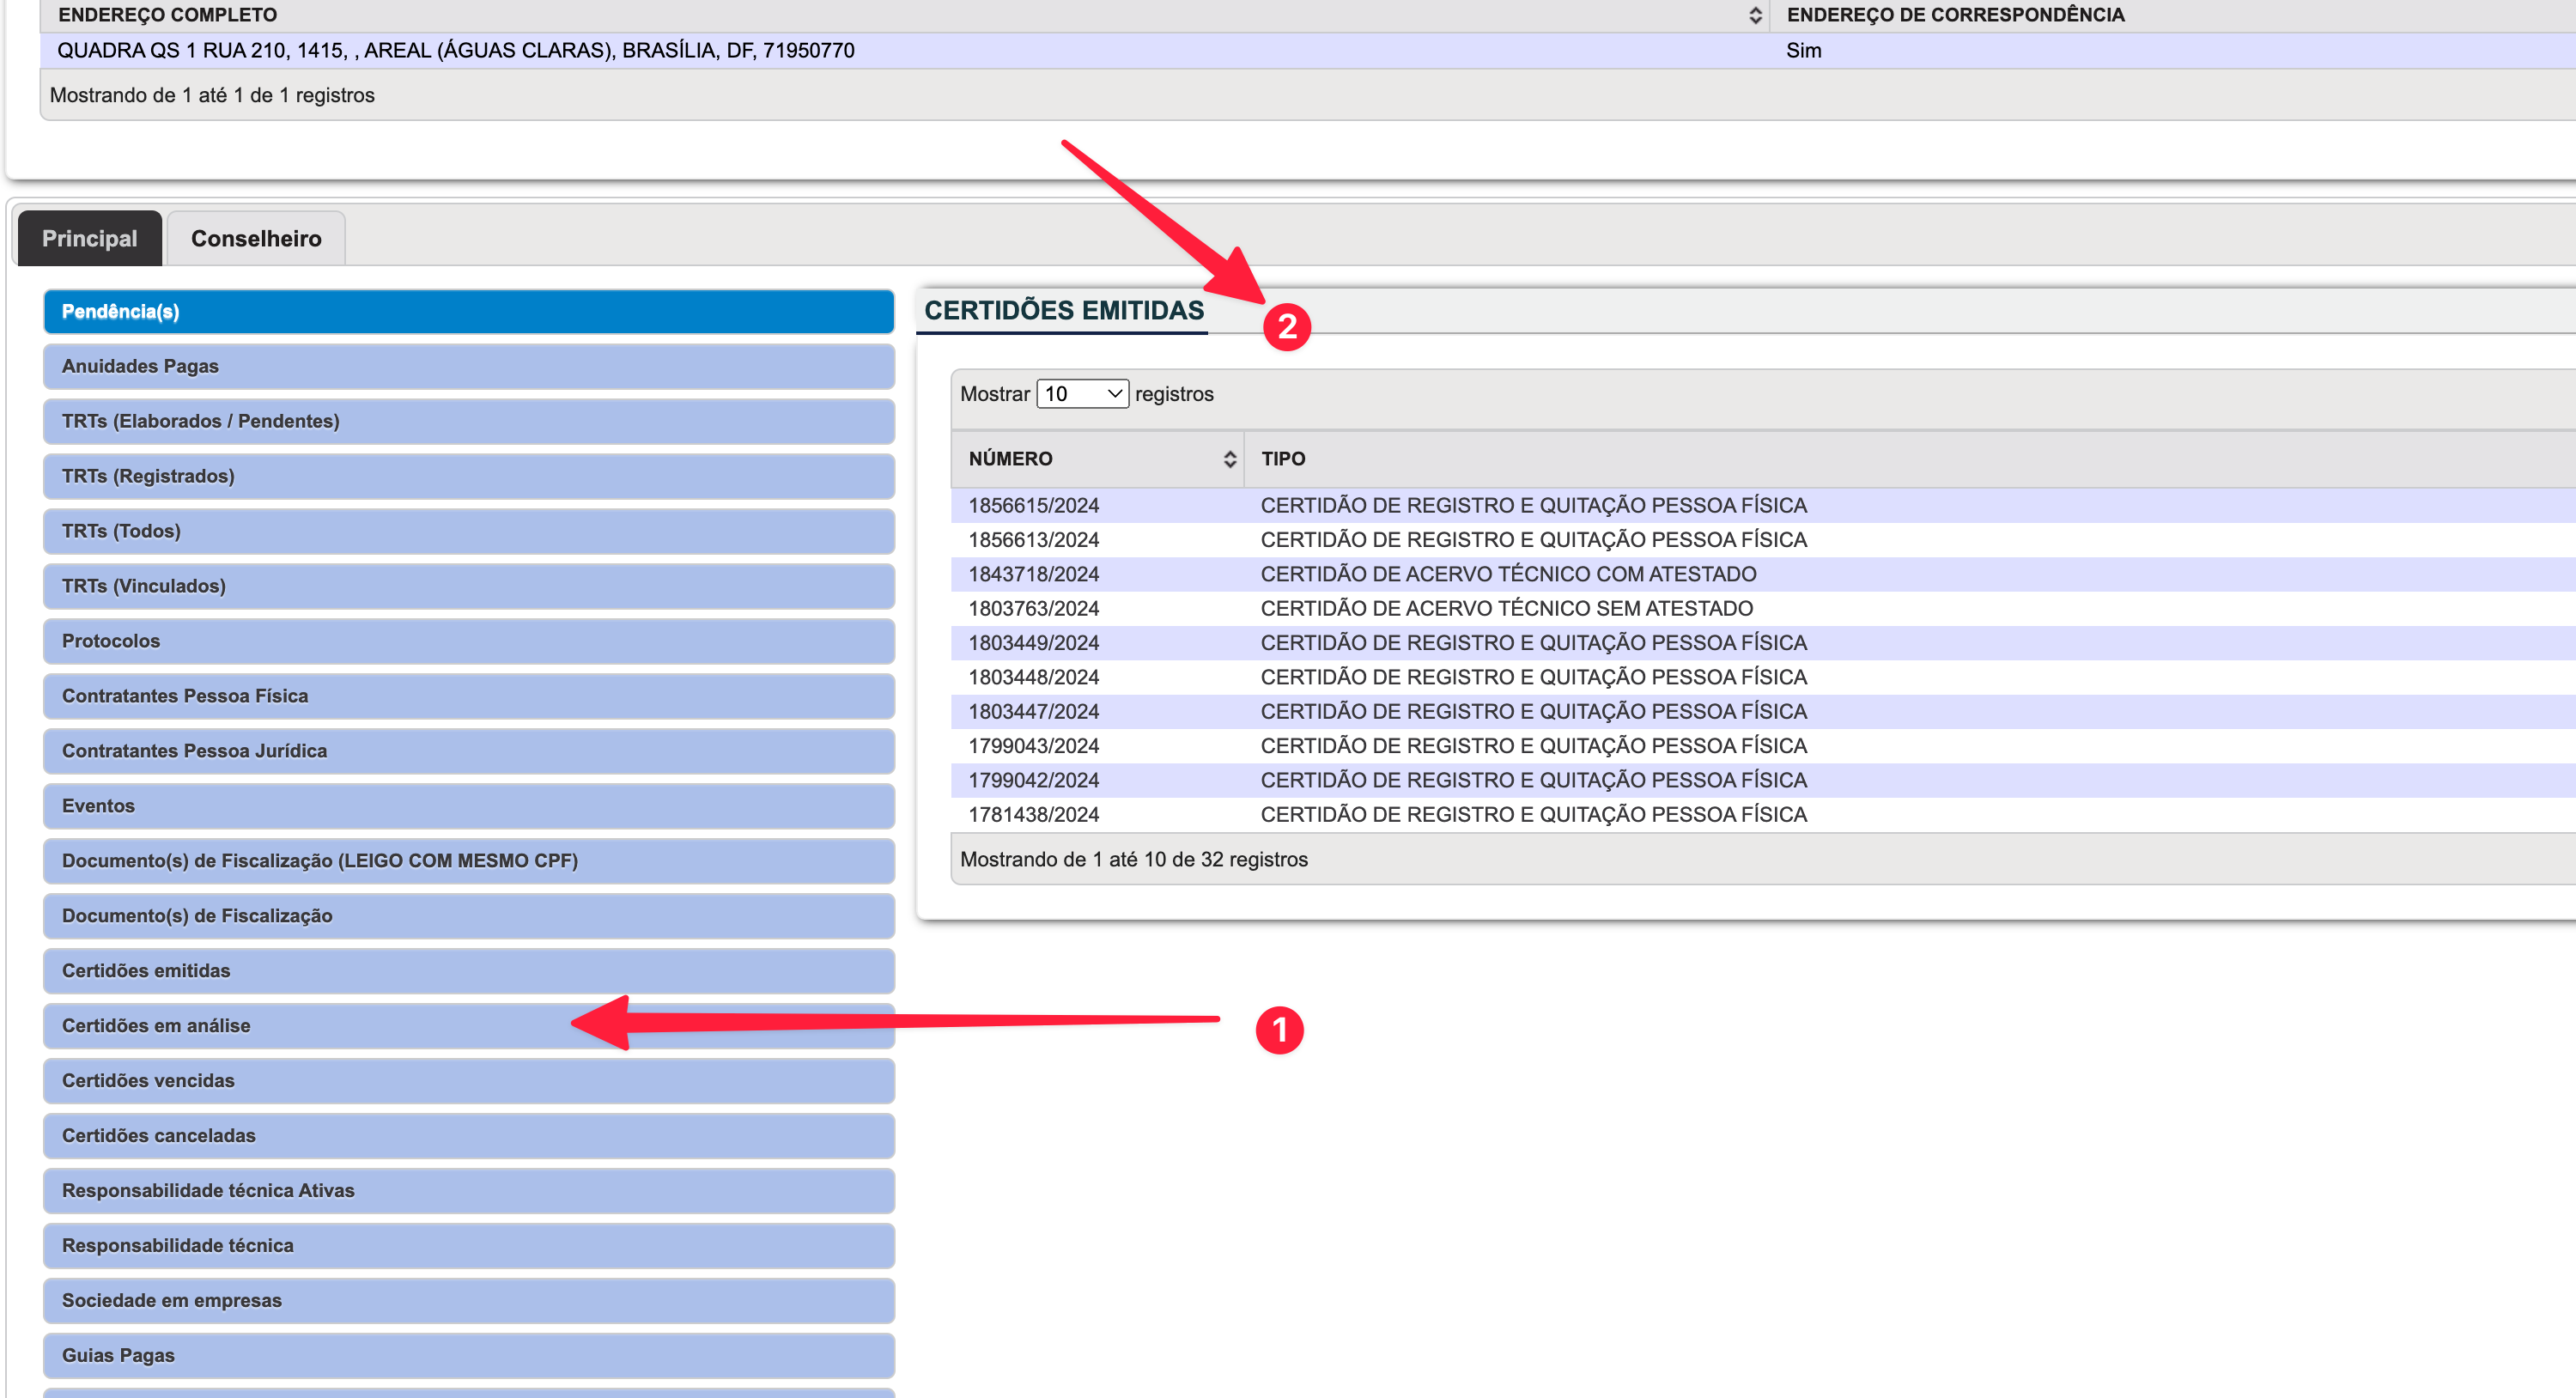The image size is (2576, 1398).
Task: Switch to the Conselheiro tab
Action: click(256, 238)
